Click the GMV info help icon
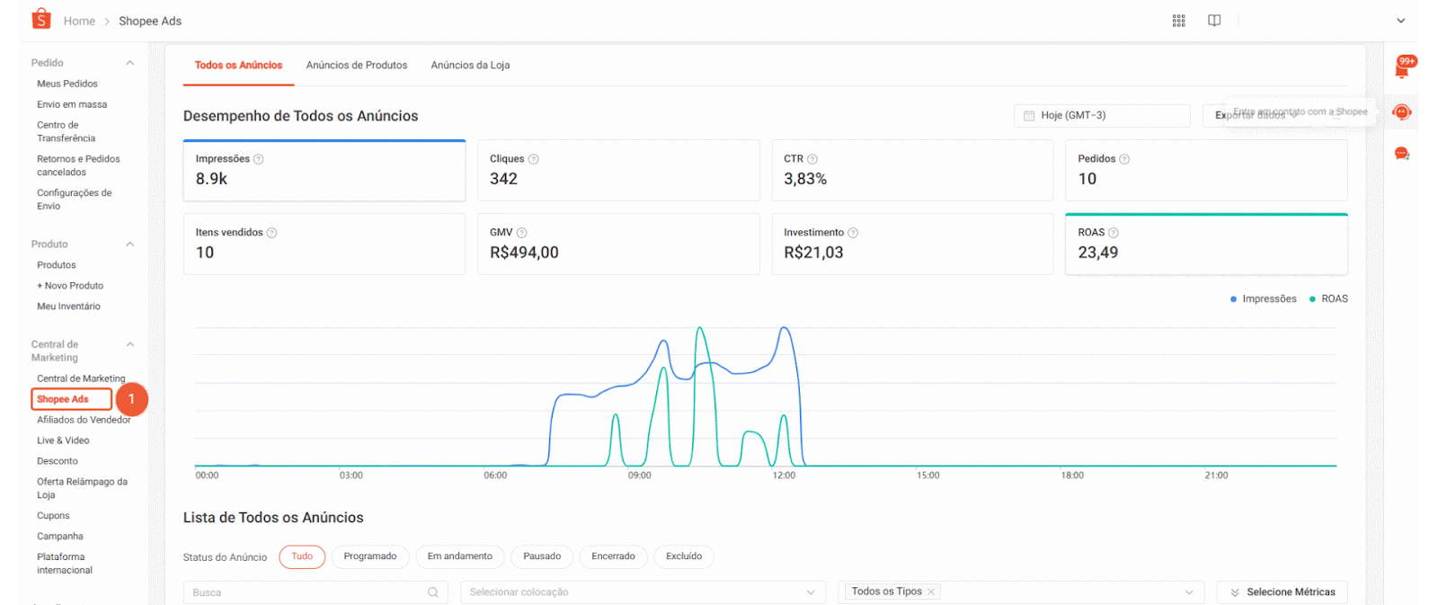Screen dimensions: 1438x605 521,233
